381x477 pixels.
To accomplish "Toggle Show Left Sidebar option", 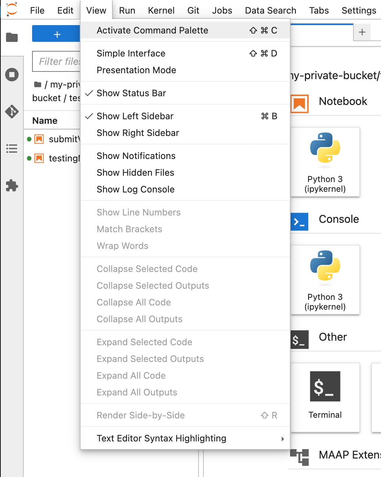I will coord(185,116).
